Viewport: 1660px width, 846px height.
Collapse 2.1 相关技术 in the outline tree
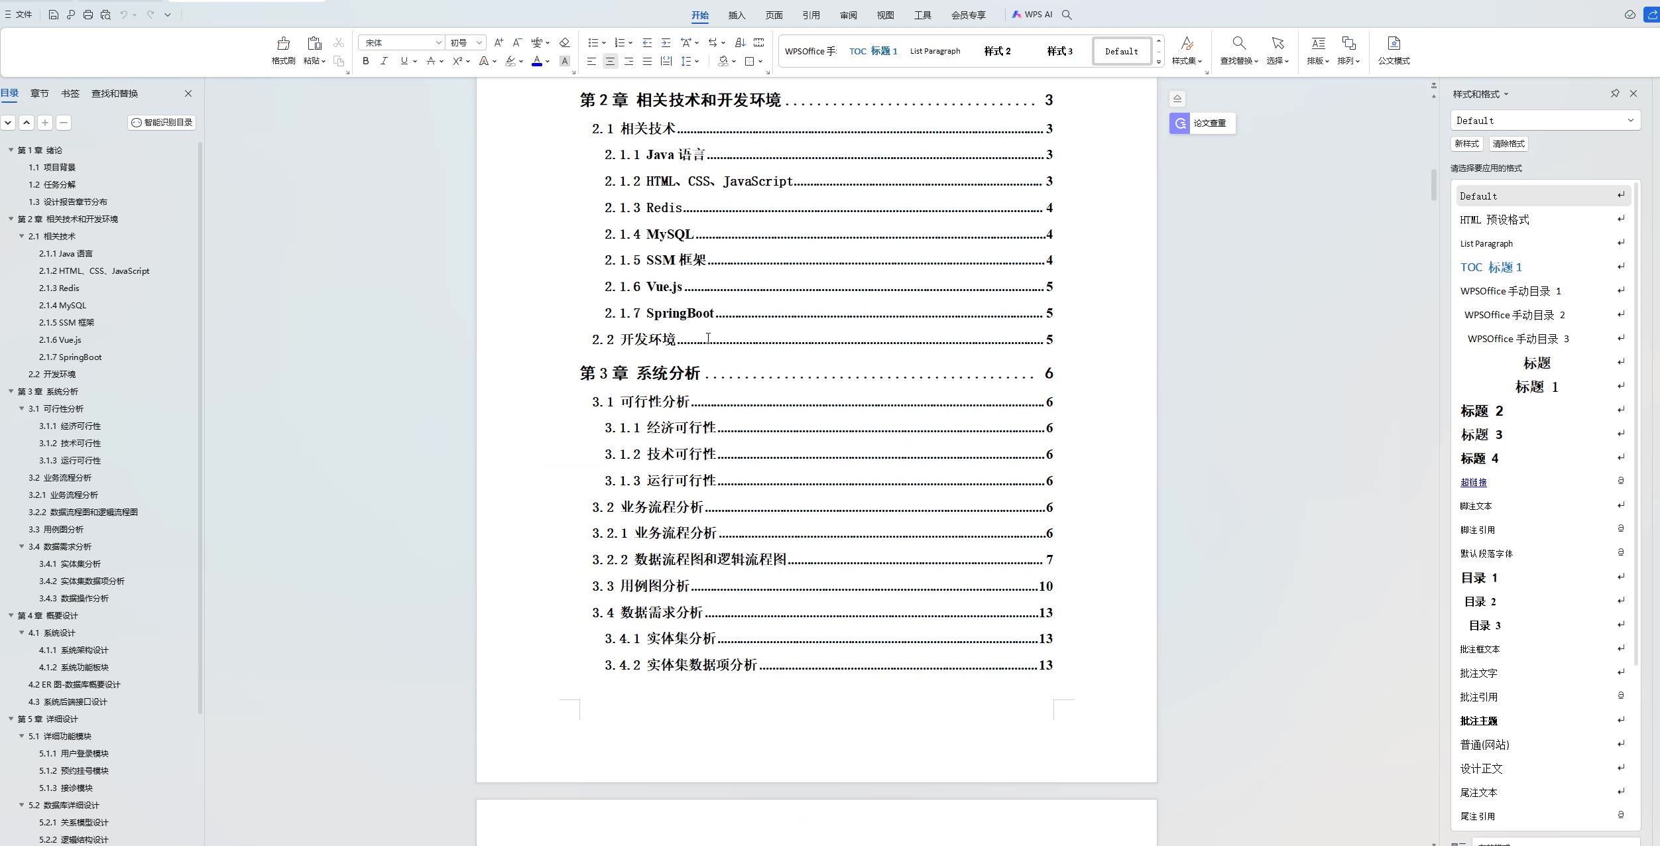click(21, 236)
